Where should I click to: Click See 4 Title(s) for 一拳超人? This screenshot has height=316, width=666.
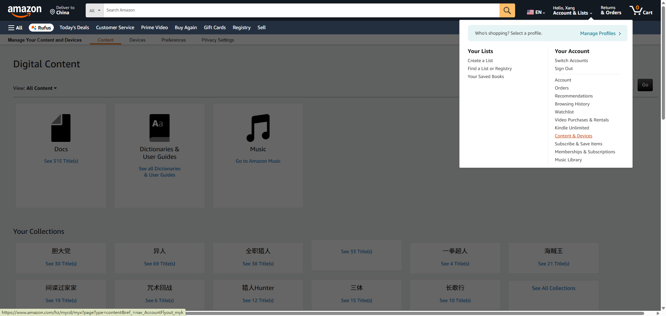tap(455, 264)
